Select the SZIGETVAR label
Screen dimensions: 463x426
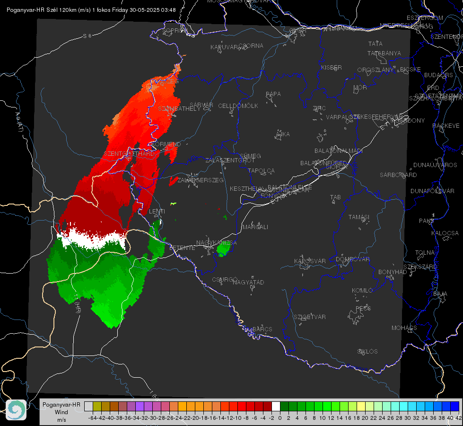pyautogui.click(x=309, y=317)
